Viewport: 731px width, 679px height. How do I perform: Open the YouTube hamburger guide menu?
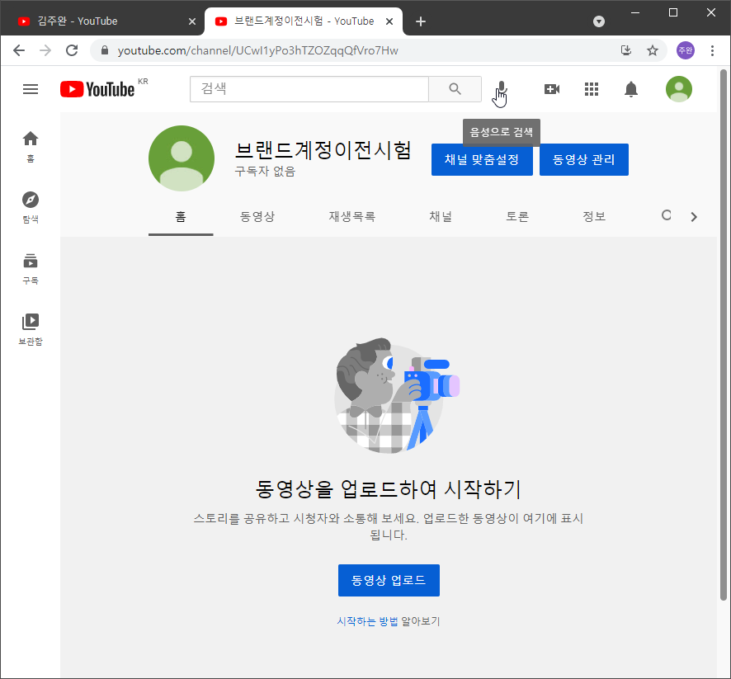[x=31, y=89]
